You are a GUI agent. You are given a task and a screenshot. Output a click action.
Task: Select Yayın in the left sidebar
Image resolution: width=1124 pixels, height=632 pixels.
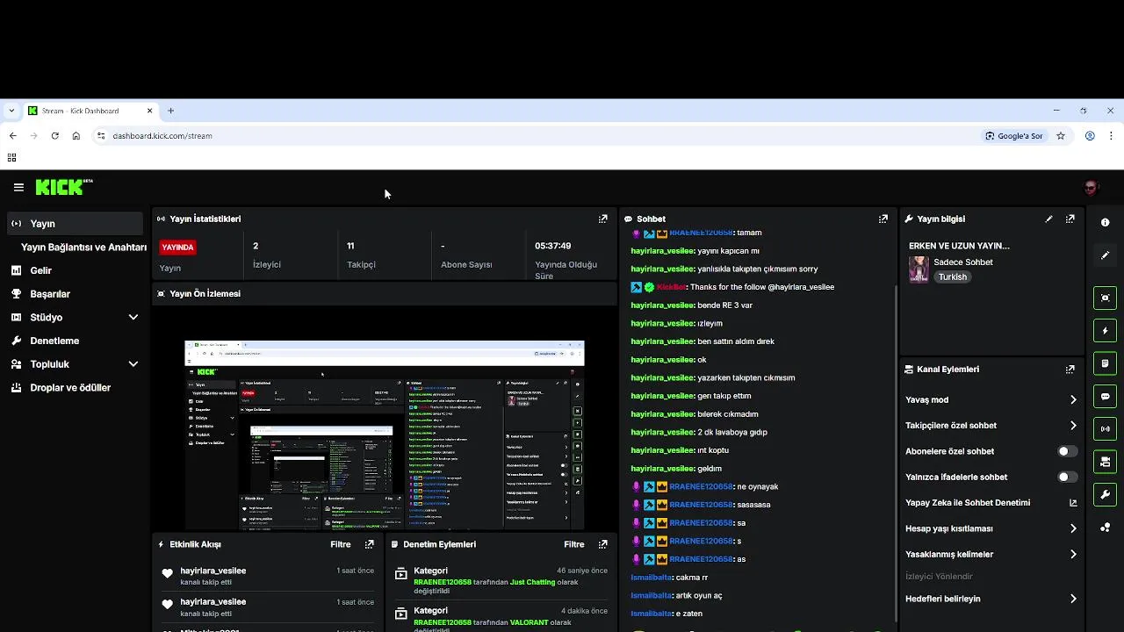tap(74, 224)
